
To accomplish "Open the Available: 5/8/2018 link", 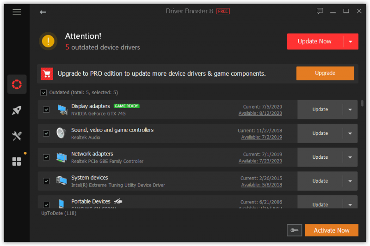I will pyautogui.click(x=261, y=185).
